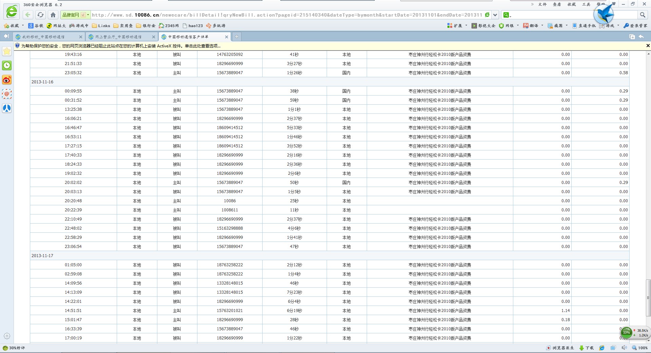The image size is (651, 353).
Task: Click the restore closed tab arrow icon
Action: pos(641,37)
